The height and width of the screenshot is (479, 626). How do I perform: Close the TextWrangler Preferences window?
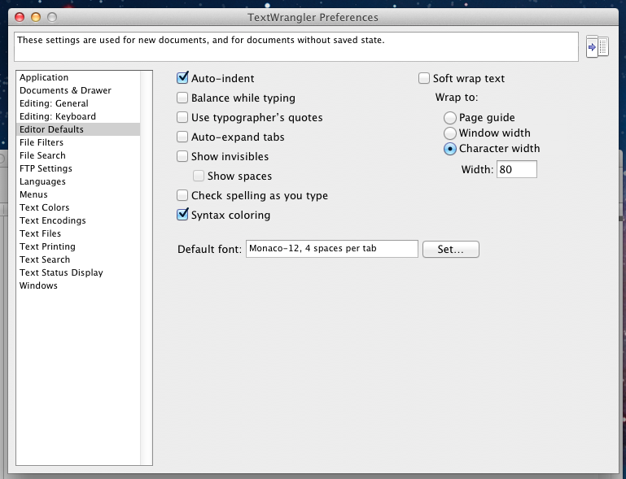click(20, 17)
